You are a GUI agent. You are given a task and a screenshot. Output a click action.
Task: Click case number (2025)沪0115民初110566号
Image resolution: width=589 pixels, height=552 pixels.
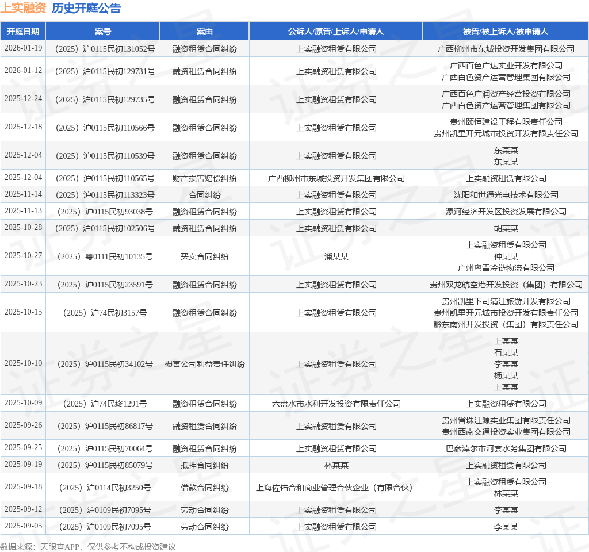(105, 128)
